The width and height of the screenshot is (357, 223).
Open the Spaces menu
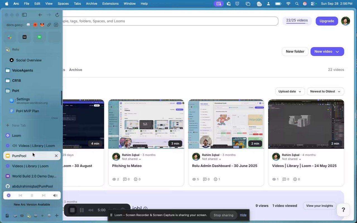pos(63,4)
